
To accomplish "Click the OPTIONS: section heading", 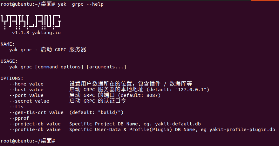I will click(12, 78).
